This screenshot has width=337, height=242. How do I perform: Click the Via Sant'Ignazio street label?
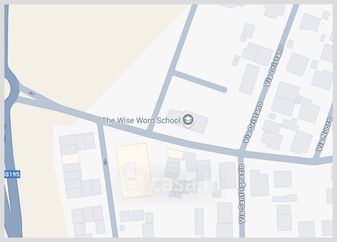(x=242, y=194)
